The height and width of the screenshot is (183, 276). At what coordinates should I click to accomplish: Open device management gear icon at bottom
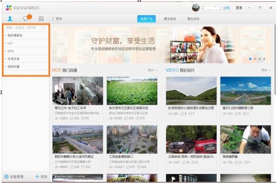click(6, 177)
